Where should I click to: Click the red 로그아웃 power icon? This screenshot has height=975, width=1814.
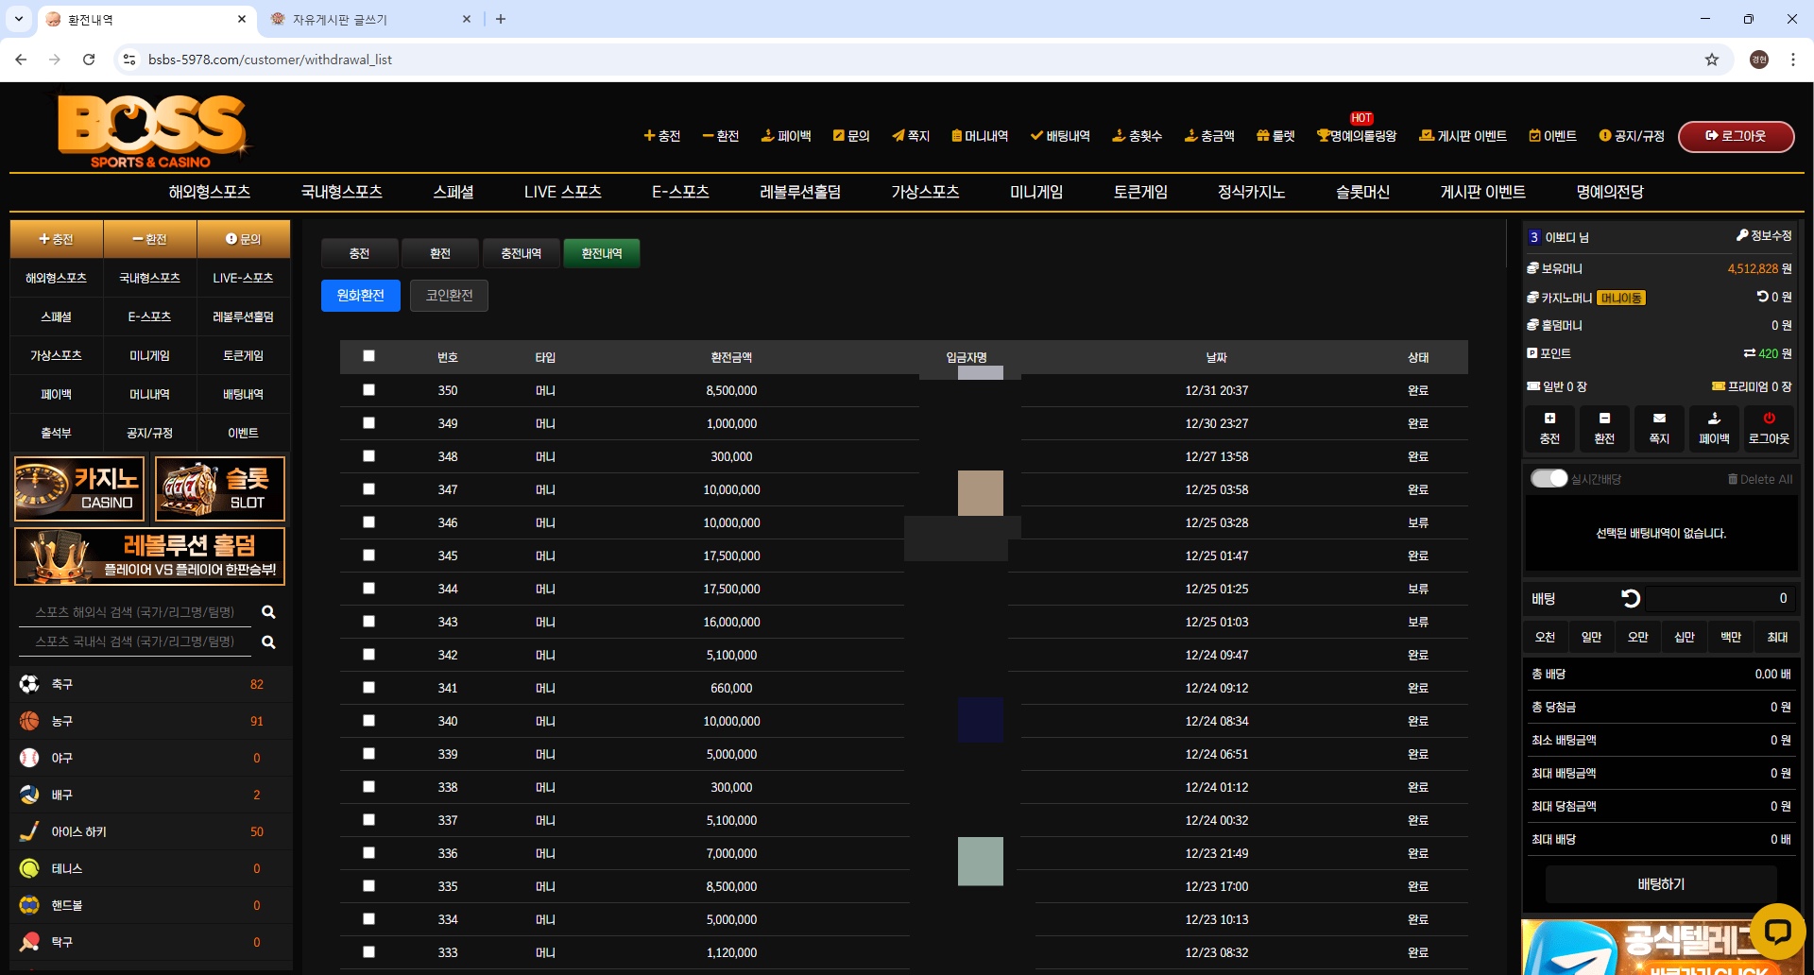pos(1769,419)
